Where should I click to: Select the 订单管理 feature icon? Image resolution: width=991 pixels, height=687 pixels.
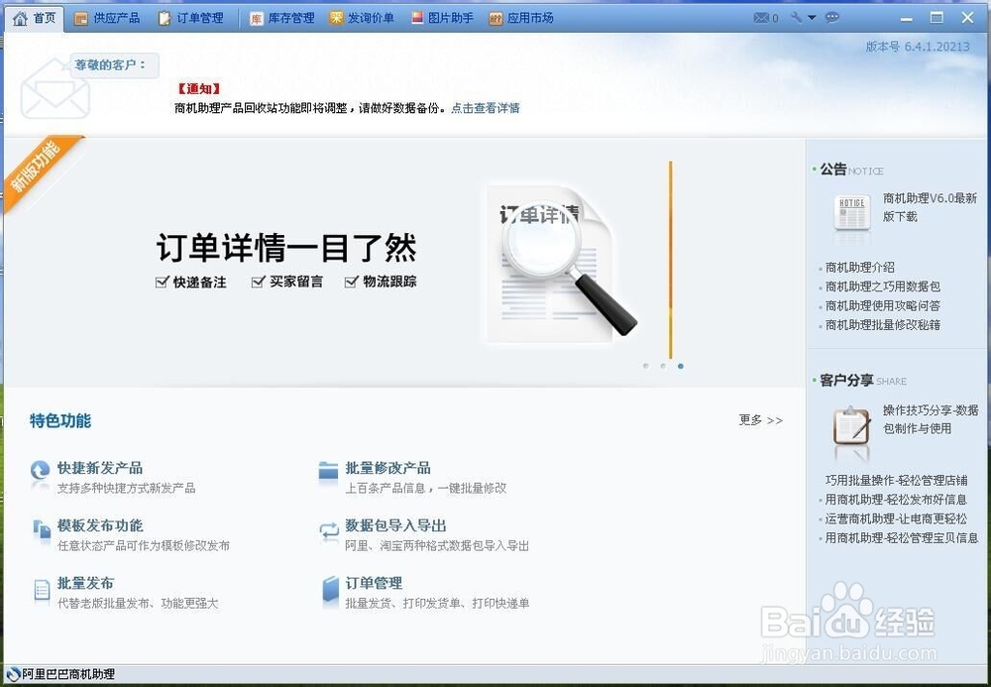click(x=328, y=590)
